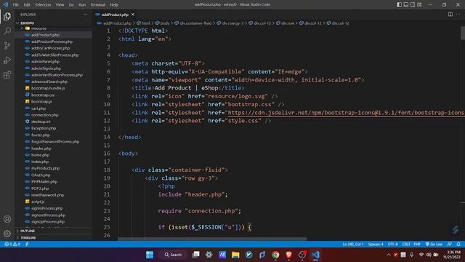Toggle bottom panel visibility

pyautogui.click(x=406, y=4)
